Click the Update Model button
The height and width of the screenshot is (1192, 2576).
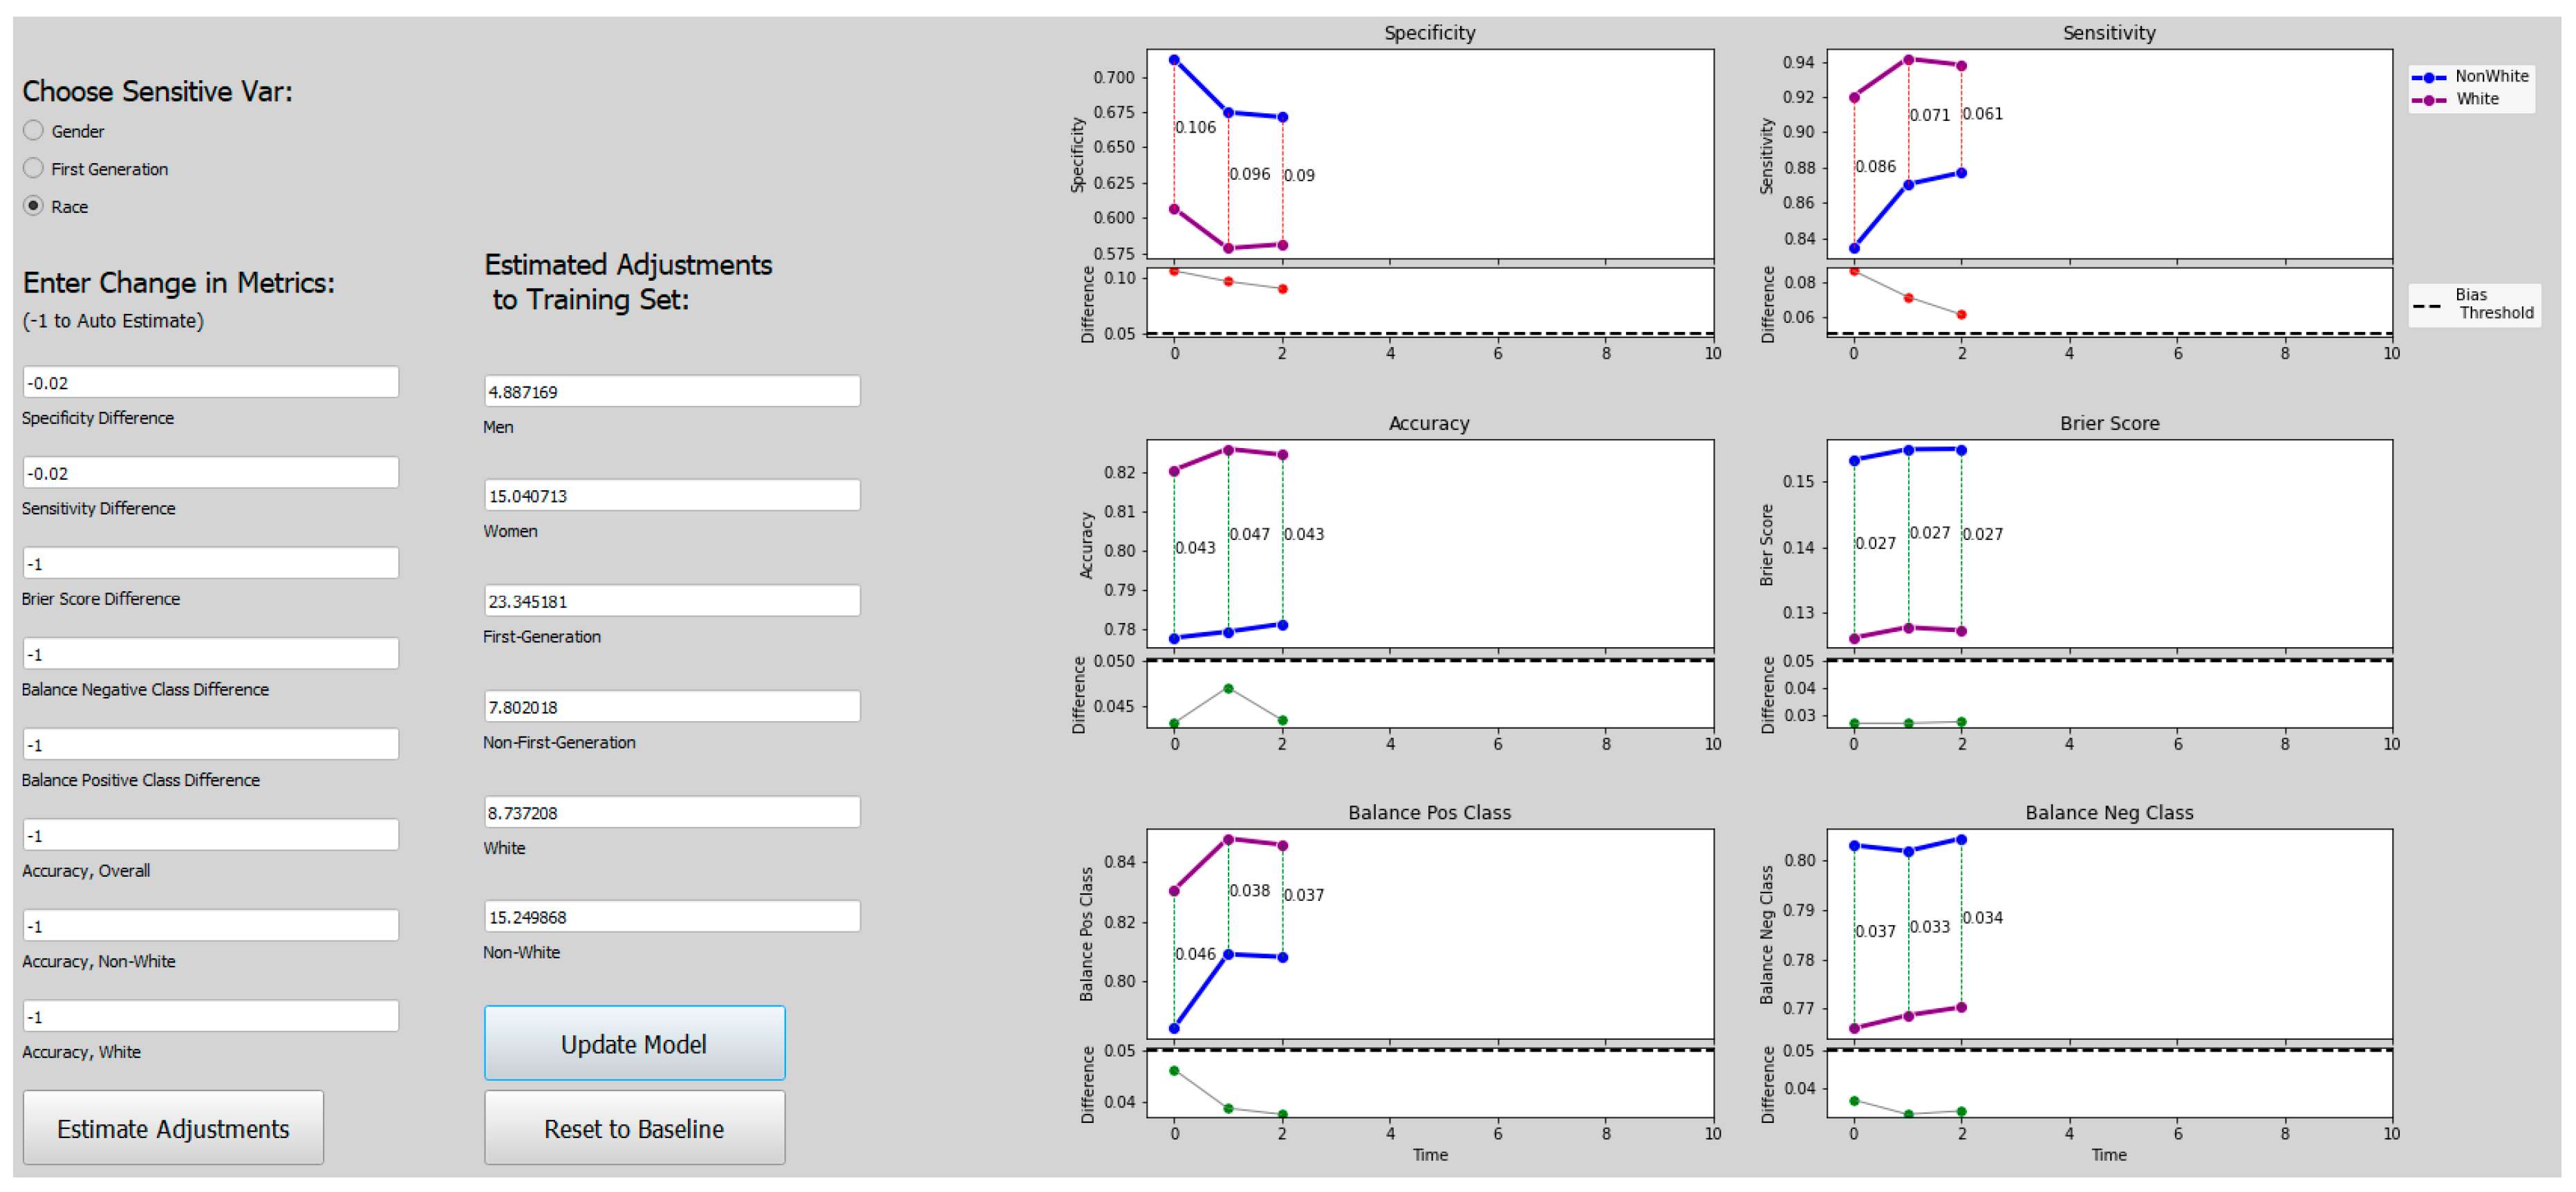coord(634,1043)
